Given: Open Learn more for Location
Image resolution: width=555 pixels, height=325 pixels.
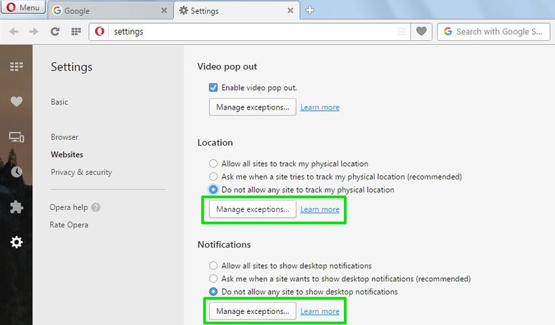Looking at the screenshot, I should pyautogui.click(x=320, y=209).
